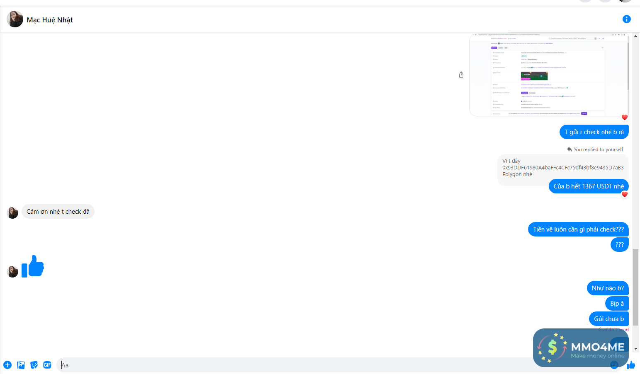
Task: Click the "Tiền về luôn cần gì phải check???" bubble
Action: 578,229
